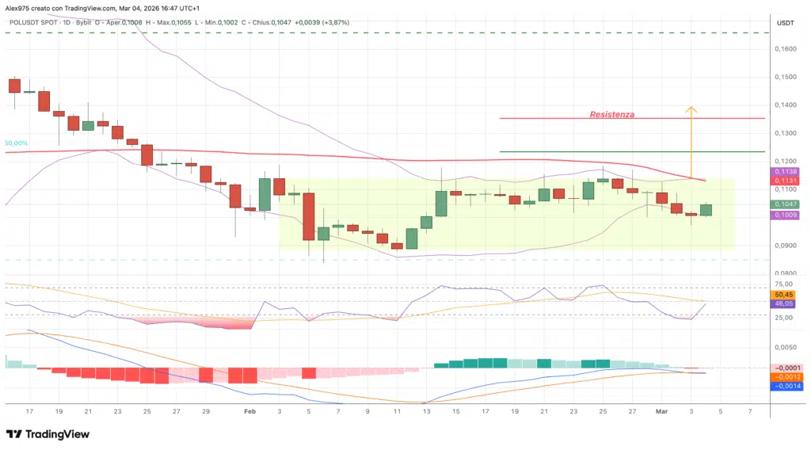Select the 50,00% Fibonacci level label

tap(17, 143)
